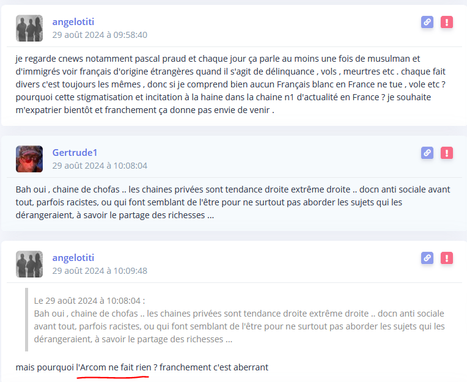Click angelotiti's avatar on the first post
The height and width of the screenshot is (382, 467).
coord(29,28)
